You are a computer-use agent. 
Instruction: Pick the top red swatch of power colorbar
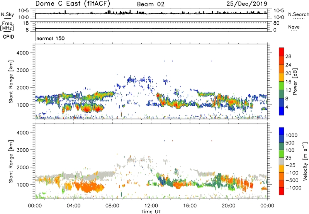(x=282, y=52)
